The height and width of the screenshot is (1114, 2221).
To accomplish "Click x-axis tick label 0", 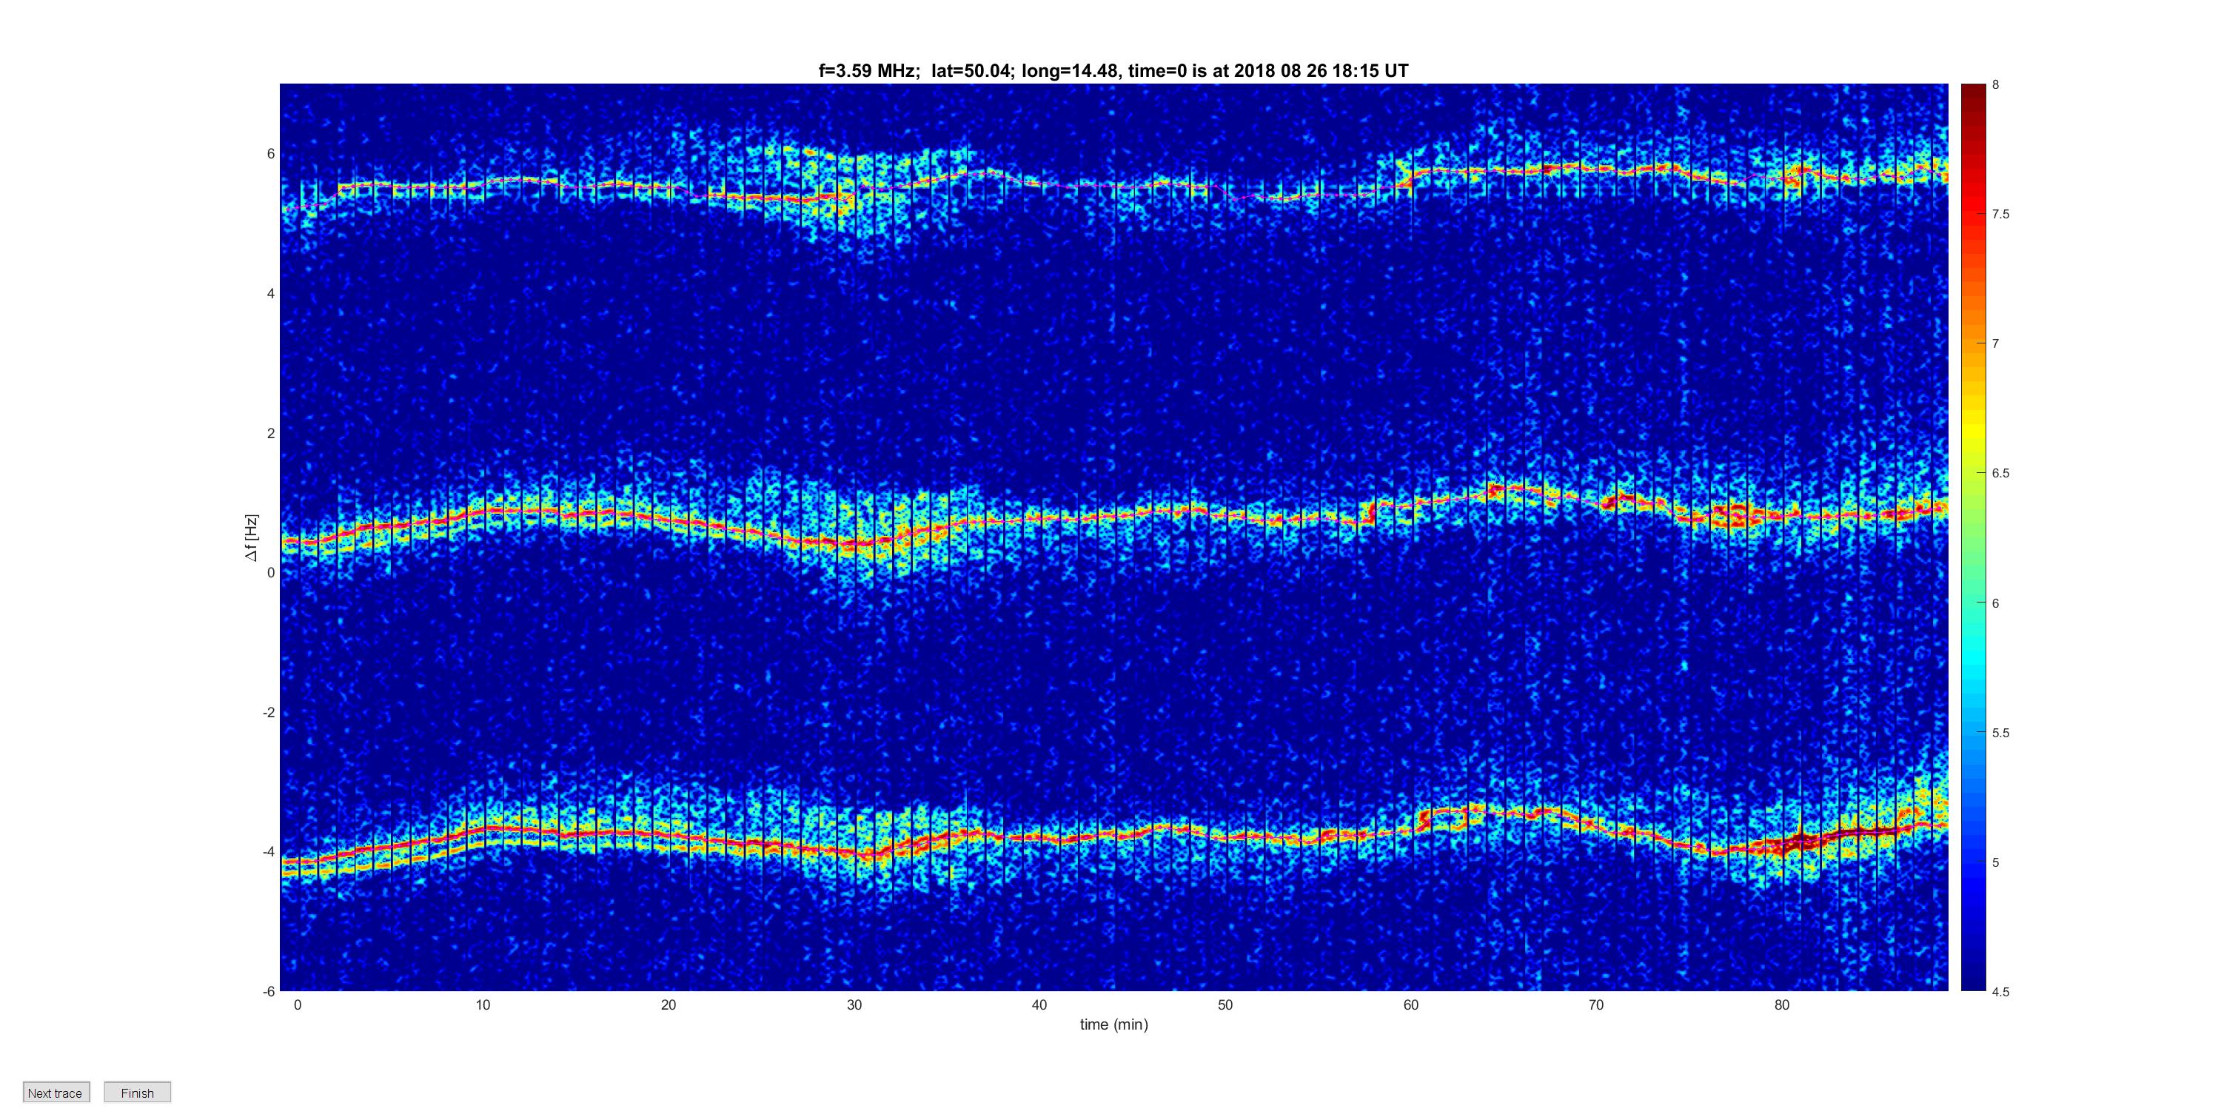I will pyautogui.click(x=298, y=1004).
